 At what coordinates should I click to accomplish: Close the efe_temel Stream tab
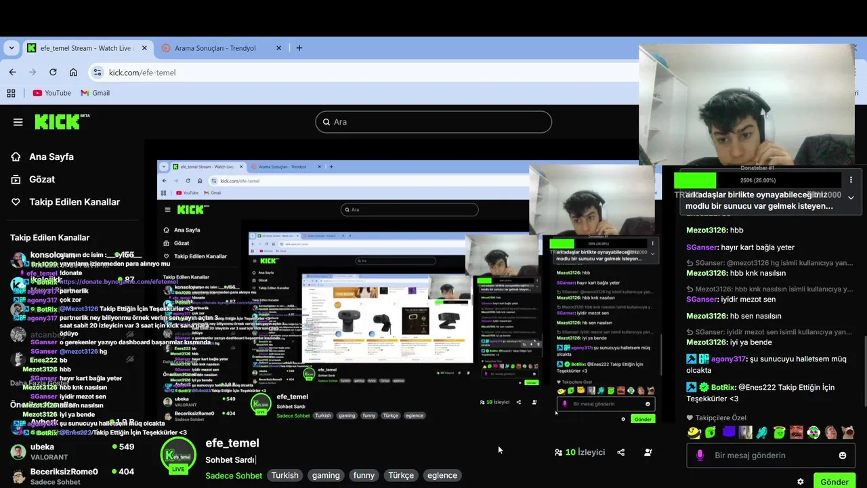point(144,48)
